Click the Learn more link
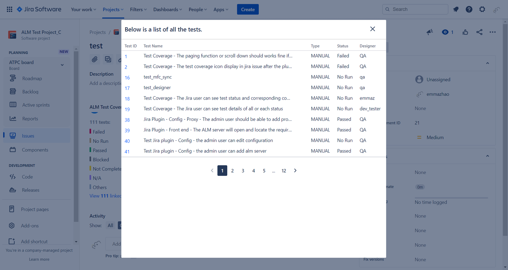Viewport: 508px width, 270px height. click(39, 259)
